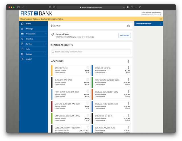
Task: Close the yellow notification banner
Action: point(161,19)
